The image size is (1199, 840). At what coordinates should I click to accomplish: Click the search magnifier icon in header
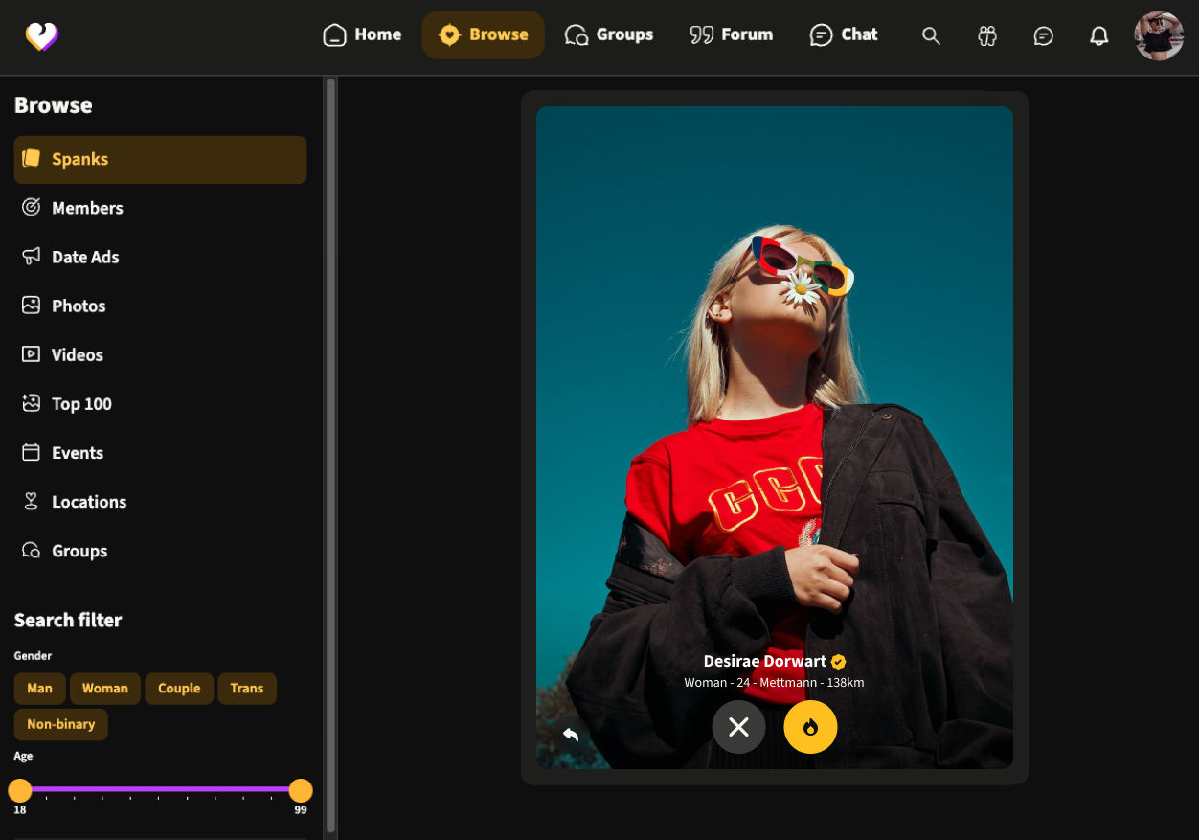931,35
